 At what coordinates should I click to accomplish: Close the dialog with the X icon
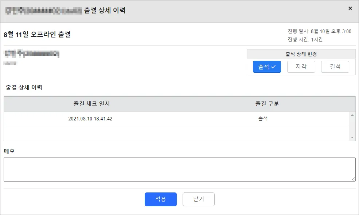coord(350,8)
